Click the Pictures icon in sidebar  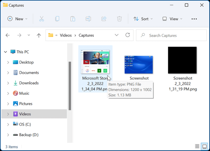[x=15, y=104]
